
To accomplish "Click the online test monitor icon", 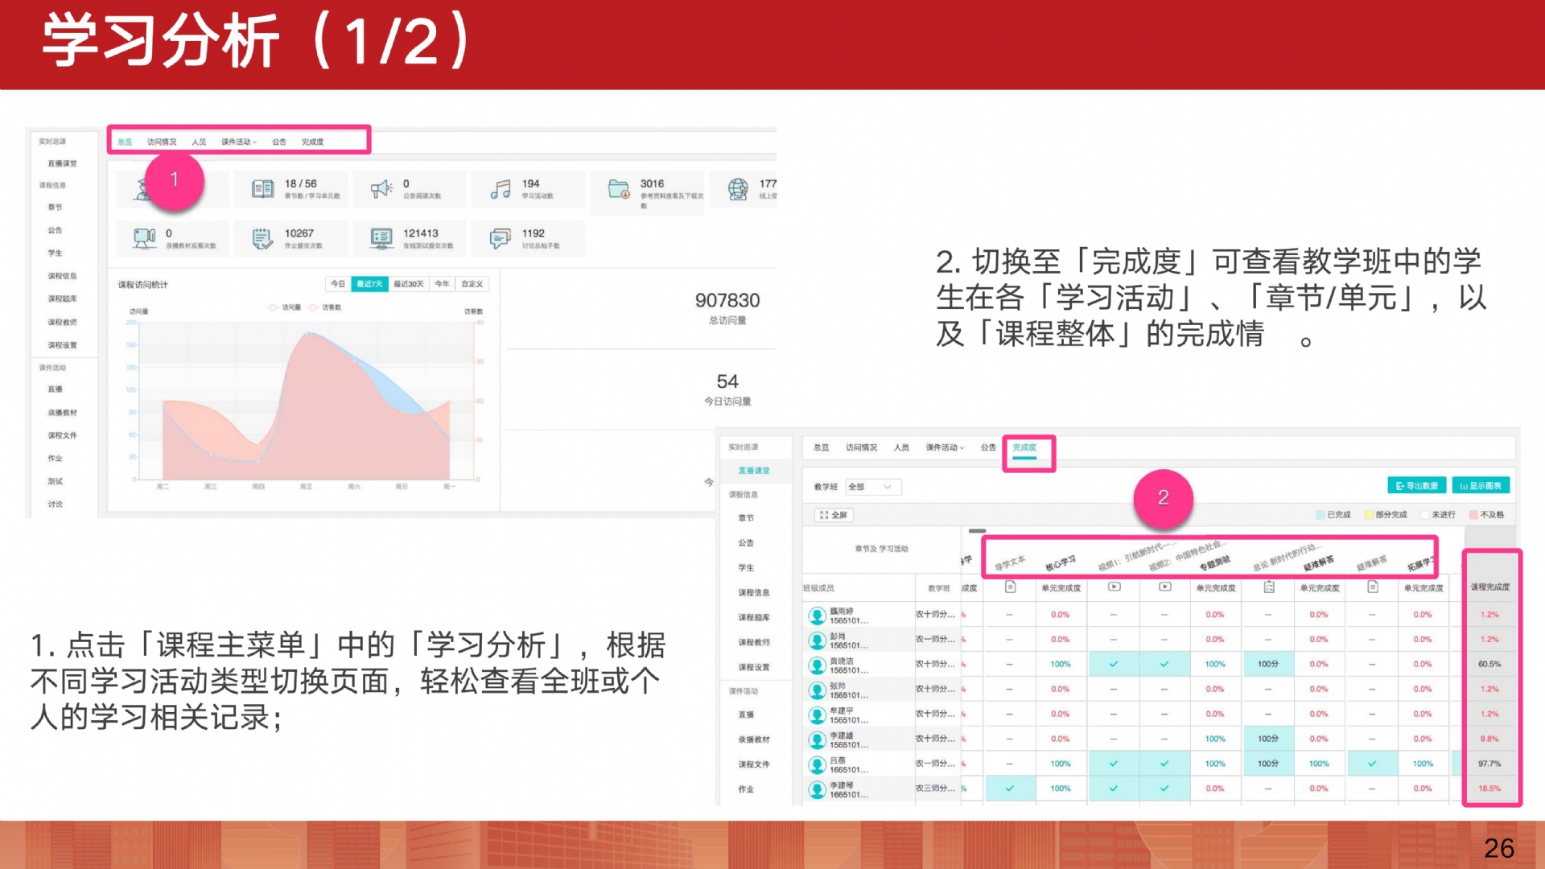I will pos(381,239).
